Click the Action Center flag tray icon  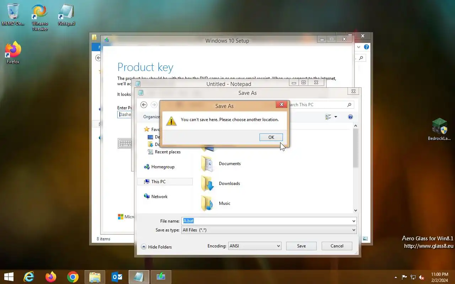pyautogui.click(x=405, y=277)
